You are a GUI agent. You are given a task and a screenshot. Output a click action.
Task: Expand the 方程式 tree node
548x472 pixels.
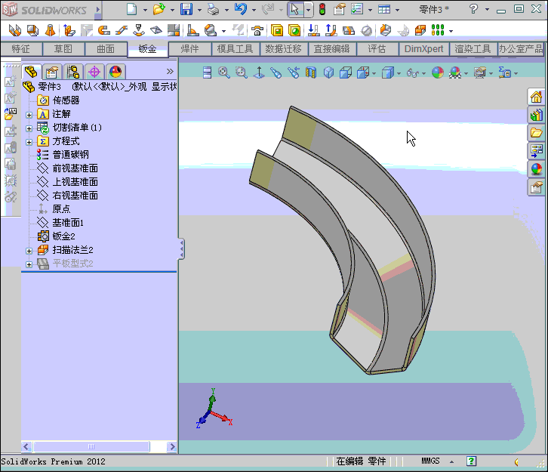(29, 142)
